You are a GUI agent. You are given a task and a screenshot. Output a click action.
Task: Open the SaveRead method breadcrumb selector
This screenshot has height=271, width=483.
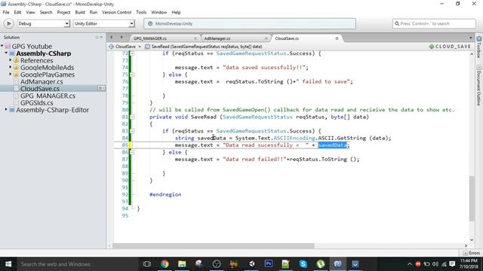pos(204,47)
